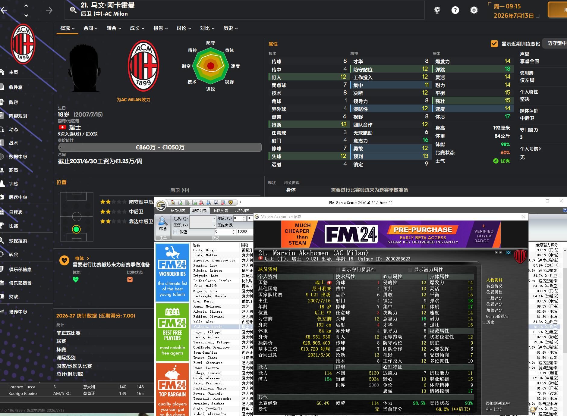Click the AC Milan striped shield in Genie
The width and height of the screenshot is (567, 416).
520,257
